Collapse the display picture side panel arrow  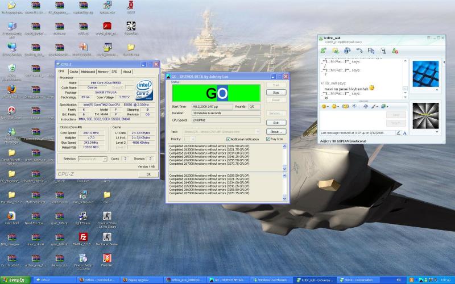pos(444,62)
